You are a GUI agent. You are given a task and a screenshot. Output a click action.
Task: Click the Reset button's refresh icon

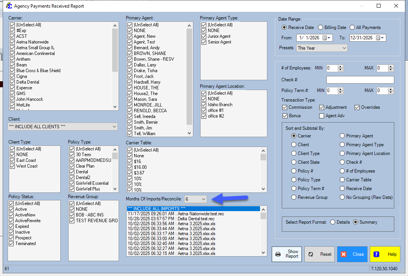click(311, 254)
